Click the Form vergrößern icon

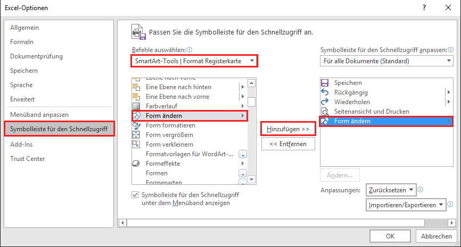136,135
